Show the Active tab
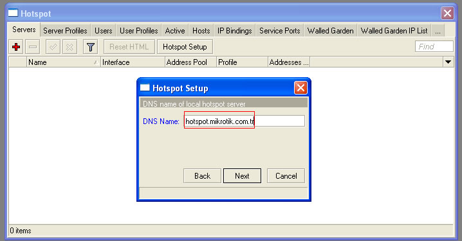462x241 pixels. (x=175, y=31)
